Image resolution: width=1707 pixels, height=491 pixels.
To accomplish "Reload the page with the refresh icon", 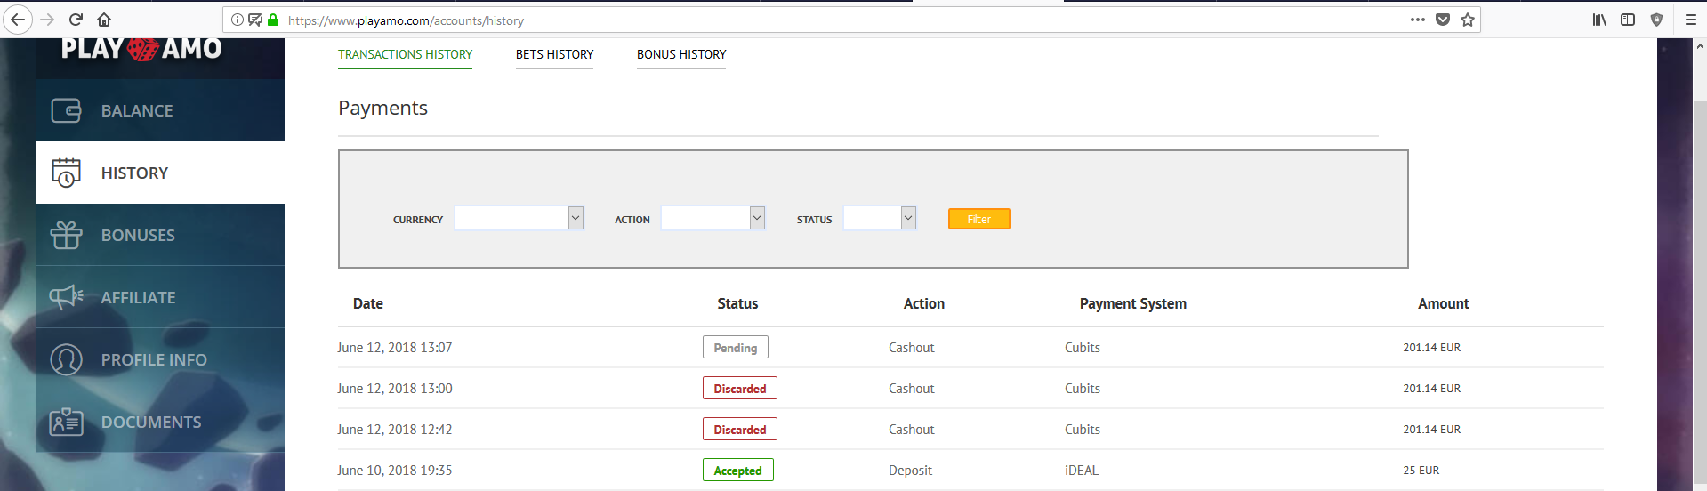I will (76, 20).
